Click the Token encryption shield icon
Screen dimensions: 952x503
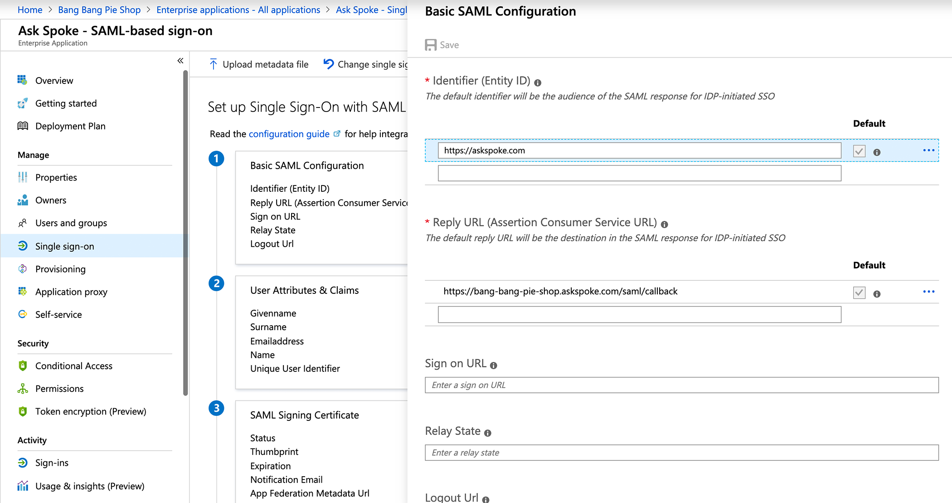point(22,411)
